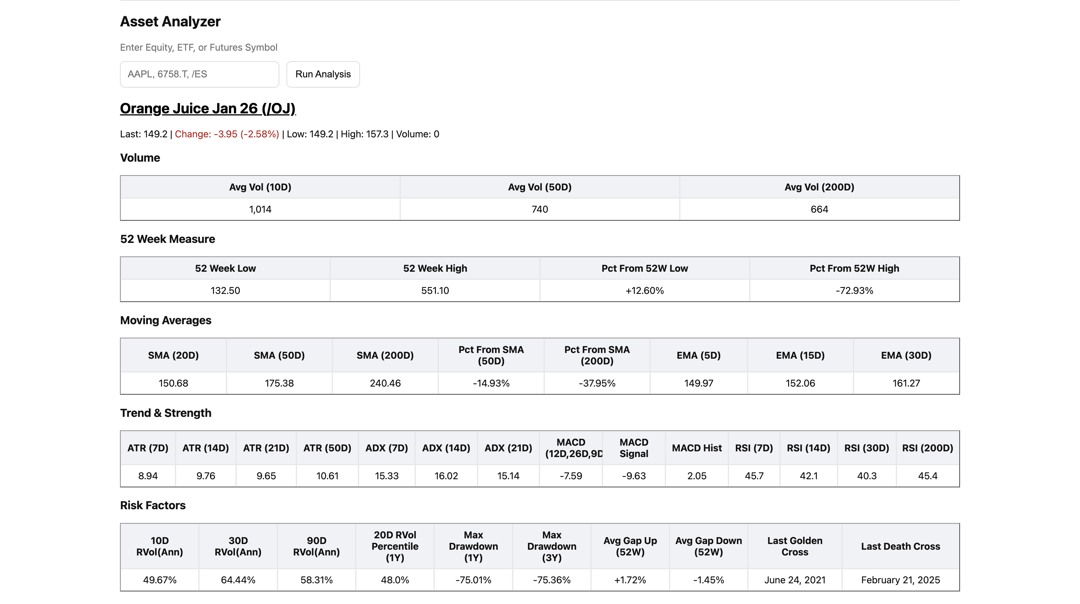Select the February 21, 2025 date cell
The height and width of the screenshot is (604, 1080).
click(x=900, y=580)
